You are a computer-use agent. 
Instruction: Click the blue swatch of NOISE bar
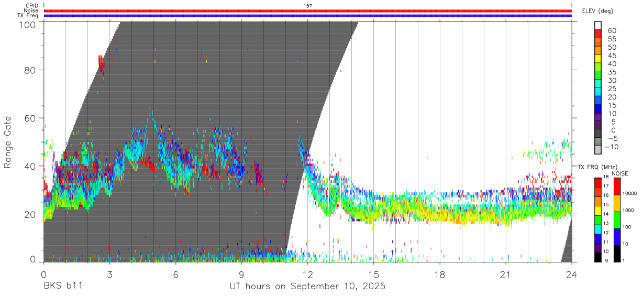(x=616, y=237)
